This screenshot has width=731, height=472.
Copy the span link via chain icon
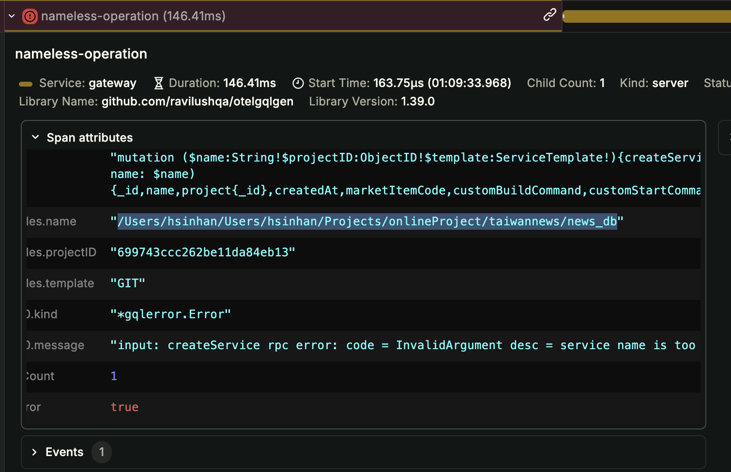(549, 15)
